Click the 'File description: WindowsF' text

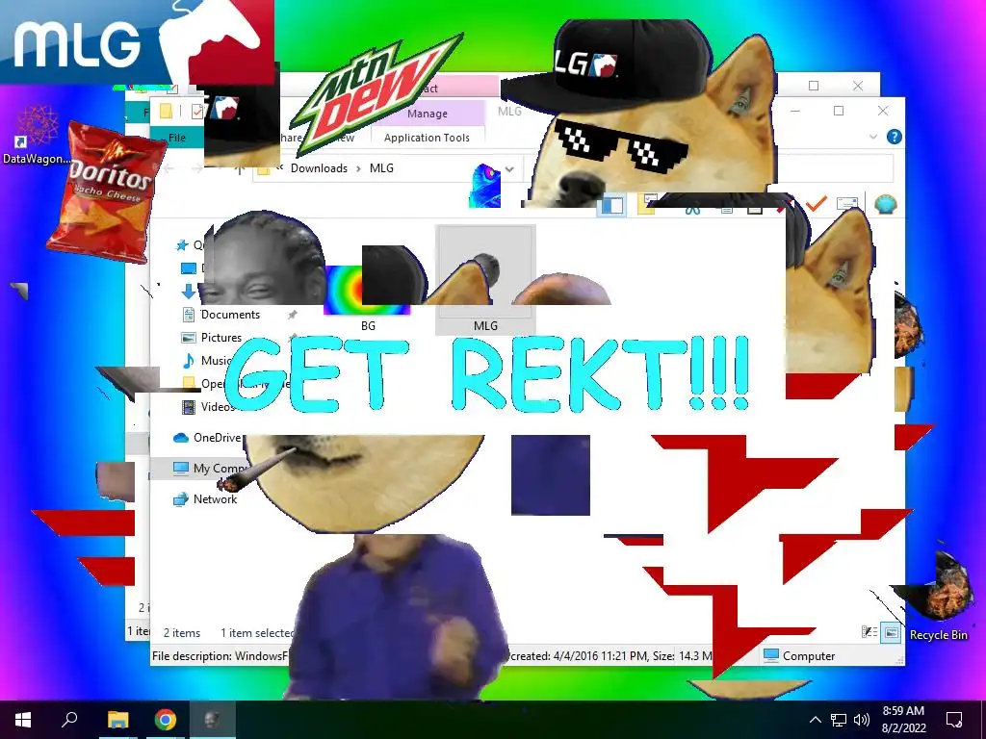220,656
